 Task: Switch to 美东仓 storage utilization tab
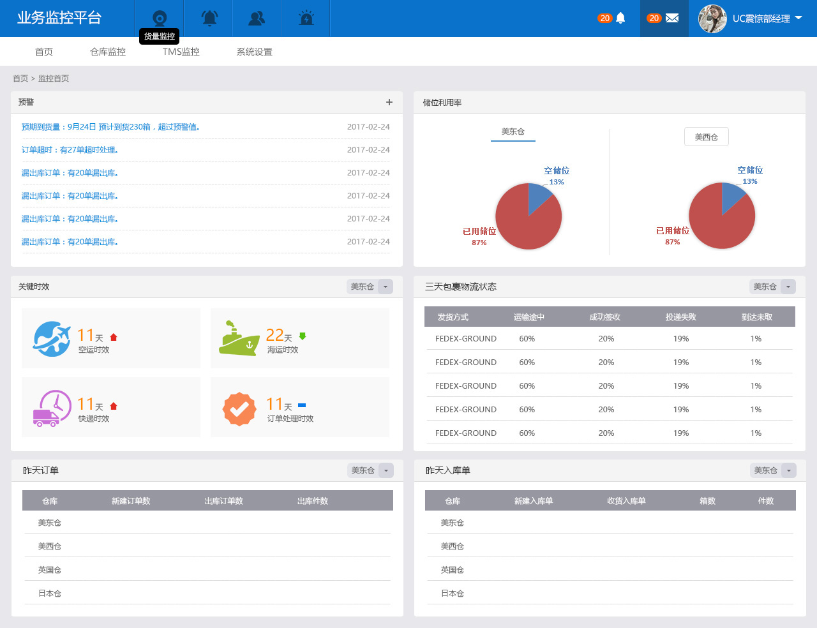pos(513,131)
